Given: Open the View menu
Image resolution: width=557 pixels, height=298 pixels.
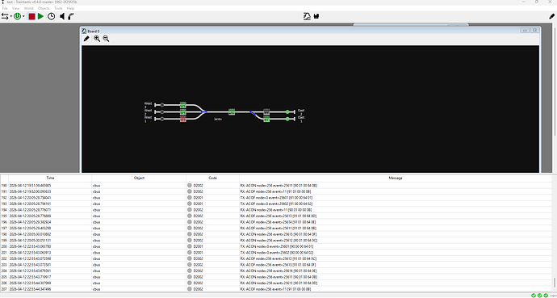Looking at the screenshot, I should tap(15, 8).
